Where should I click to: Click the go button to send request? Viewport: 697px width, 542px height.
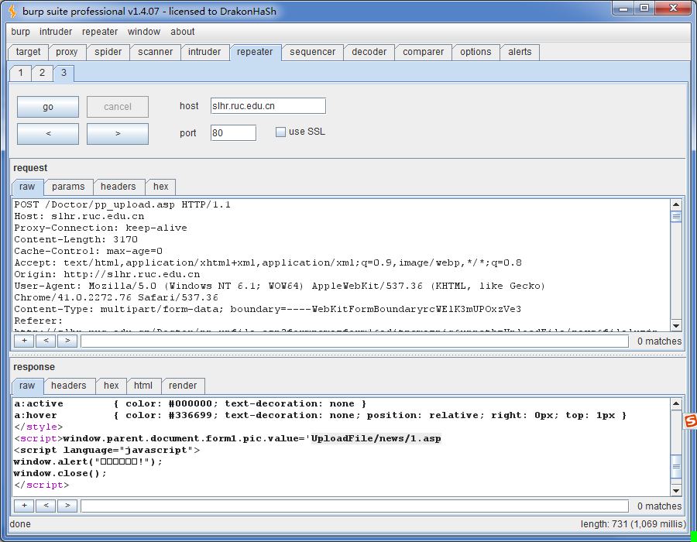(x=48, y=107)
